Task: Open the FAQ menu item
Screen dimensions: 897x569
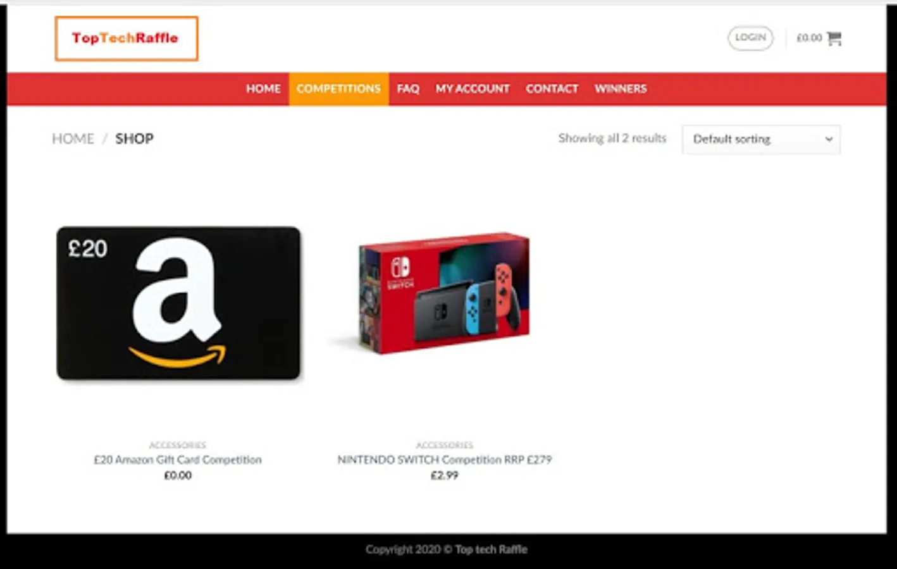Action: pyautogui.click(x=408, y=89)
